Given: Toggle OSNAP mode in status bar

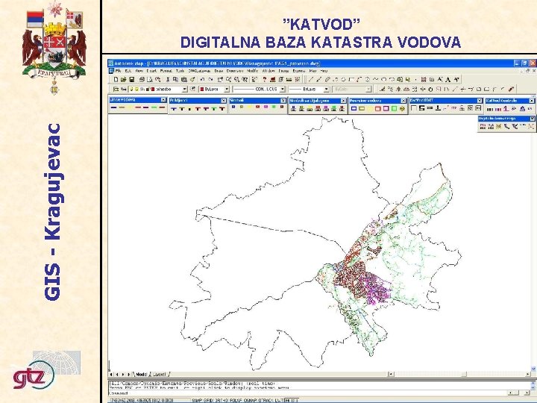Looking at the screenshot, I should pos(250,400).
